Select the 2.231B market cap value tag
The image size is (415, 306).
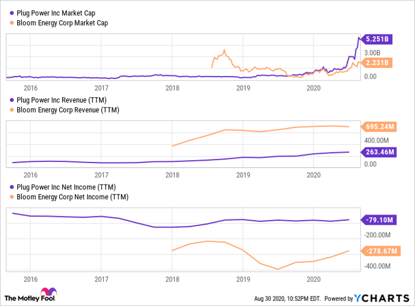click(x=376, y=63)
